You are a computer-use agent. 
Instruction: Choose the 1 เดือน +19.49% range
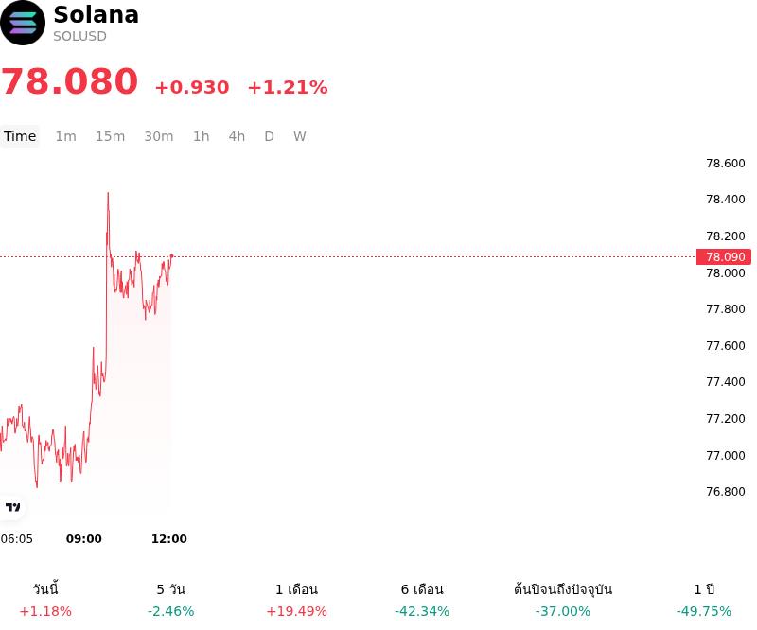pos(296,600)
